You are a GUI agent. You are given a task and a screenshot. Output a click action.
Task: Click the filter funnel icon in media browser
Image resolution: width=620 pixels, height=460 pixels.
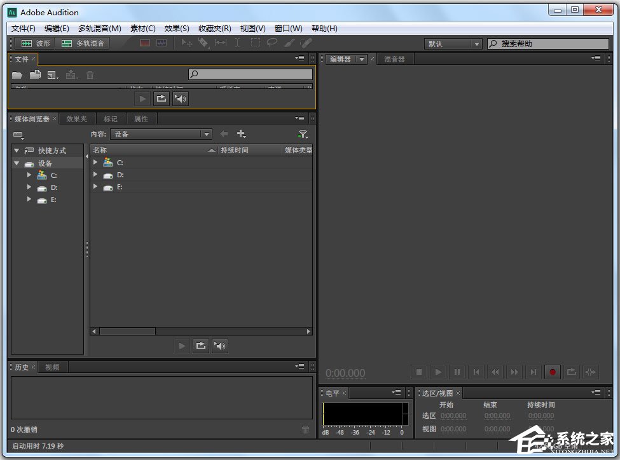[x=303, y=134]
